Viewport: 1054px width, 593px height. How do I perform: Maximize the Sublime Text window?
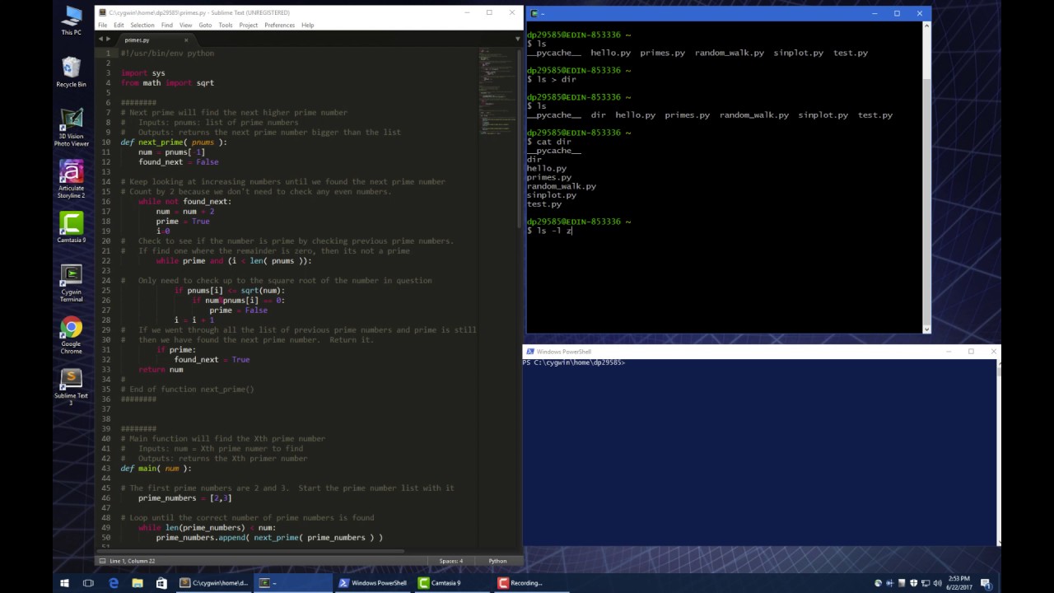(489, 12)
